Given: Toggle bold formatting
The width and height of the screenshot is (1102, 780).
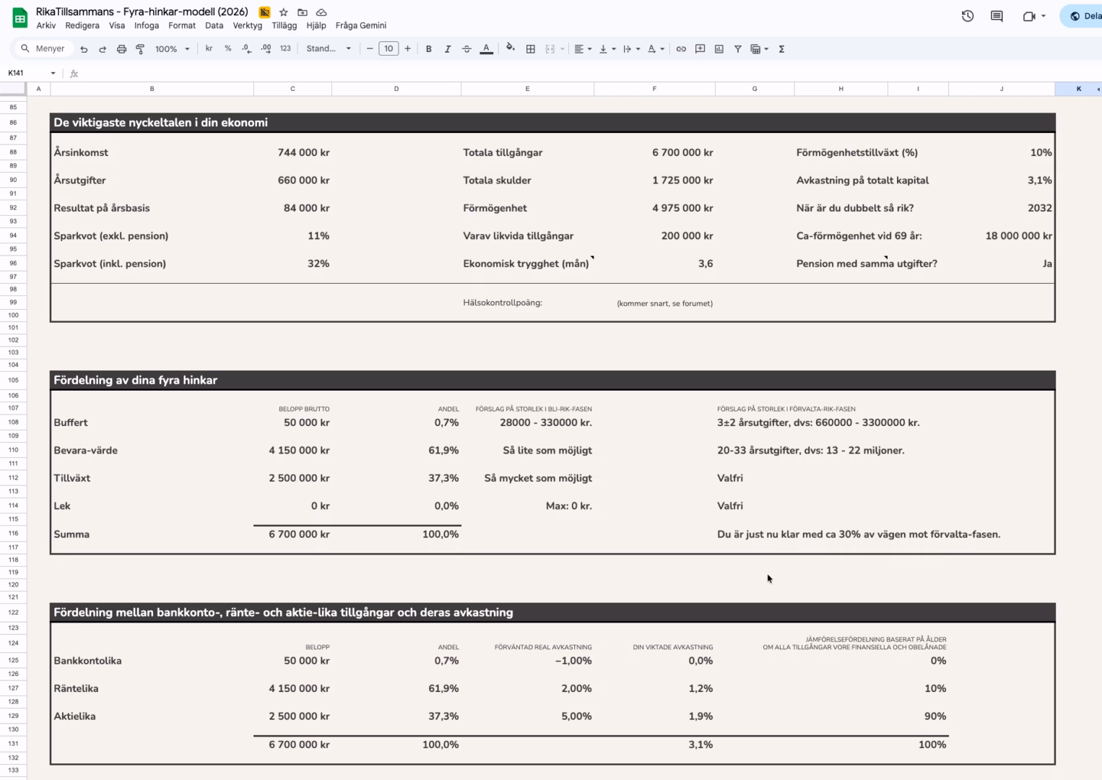Looking at the screenshot, I should (x=429, y=49).
